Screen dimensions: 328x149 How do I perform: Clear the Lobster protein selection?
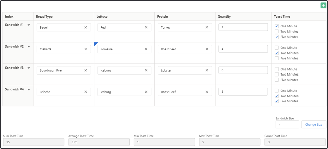(x=207, y=70)
